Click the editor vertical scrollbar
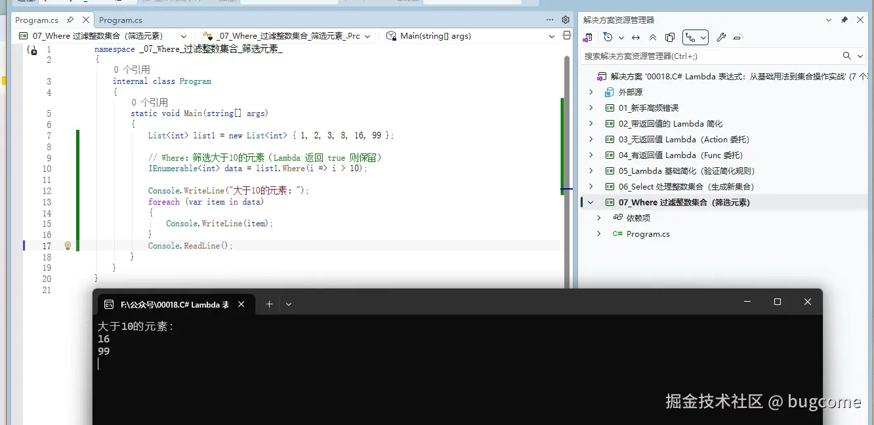The height and width of the screenshot is (425, 874). point(567,171)
